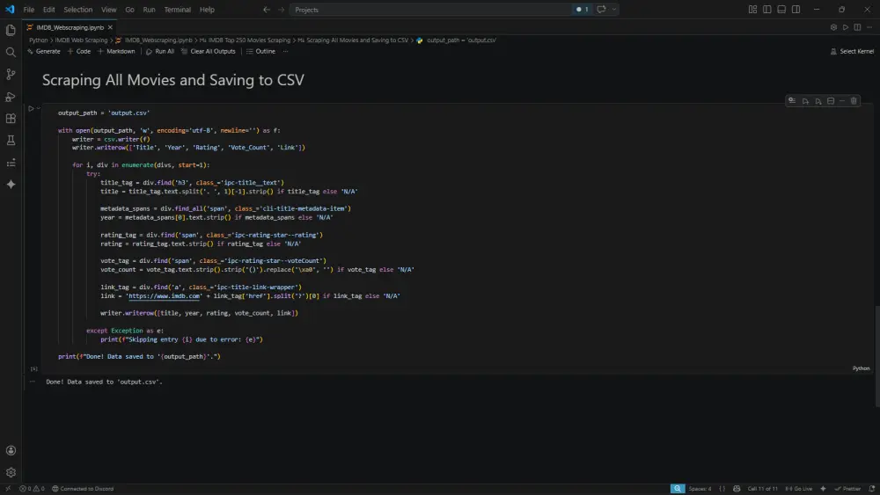Open the Run menu
Screen dimensions: 880x495
pyautogui.click(x=149, y=10)
